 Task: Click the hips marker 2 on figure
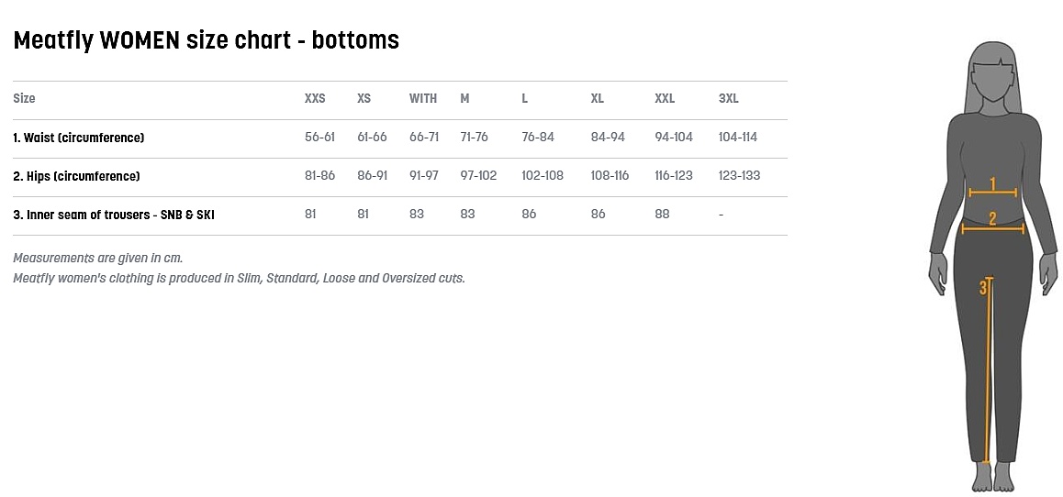(x=992, y=219)
